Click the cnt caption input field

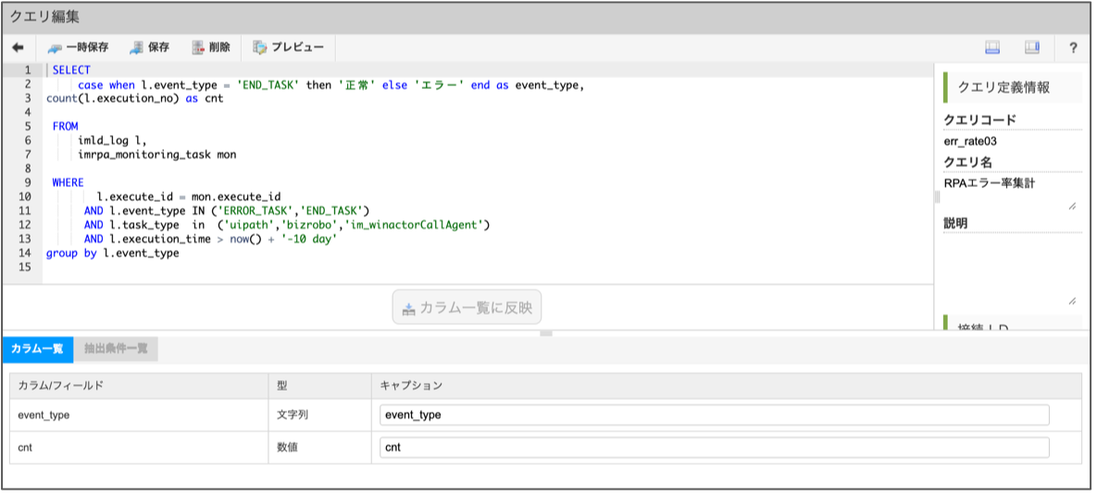714,447
